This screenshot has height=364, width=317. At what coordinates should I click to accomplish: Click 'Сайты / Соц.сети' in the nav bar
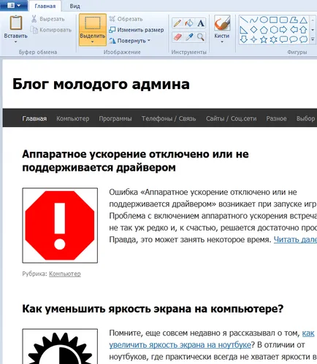pyautogui.click(x=231, y=118)
